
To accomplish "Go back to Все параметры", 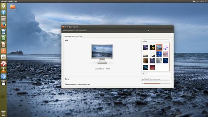I will click(x=69, y=31).
